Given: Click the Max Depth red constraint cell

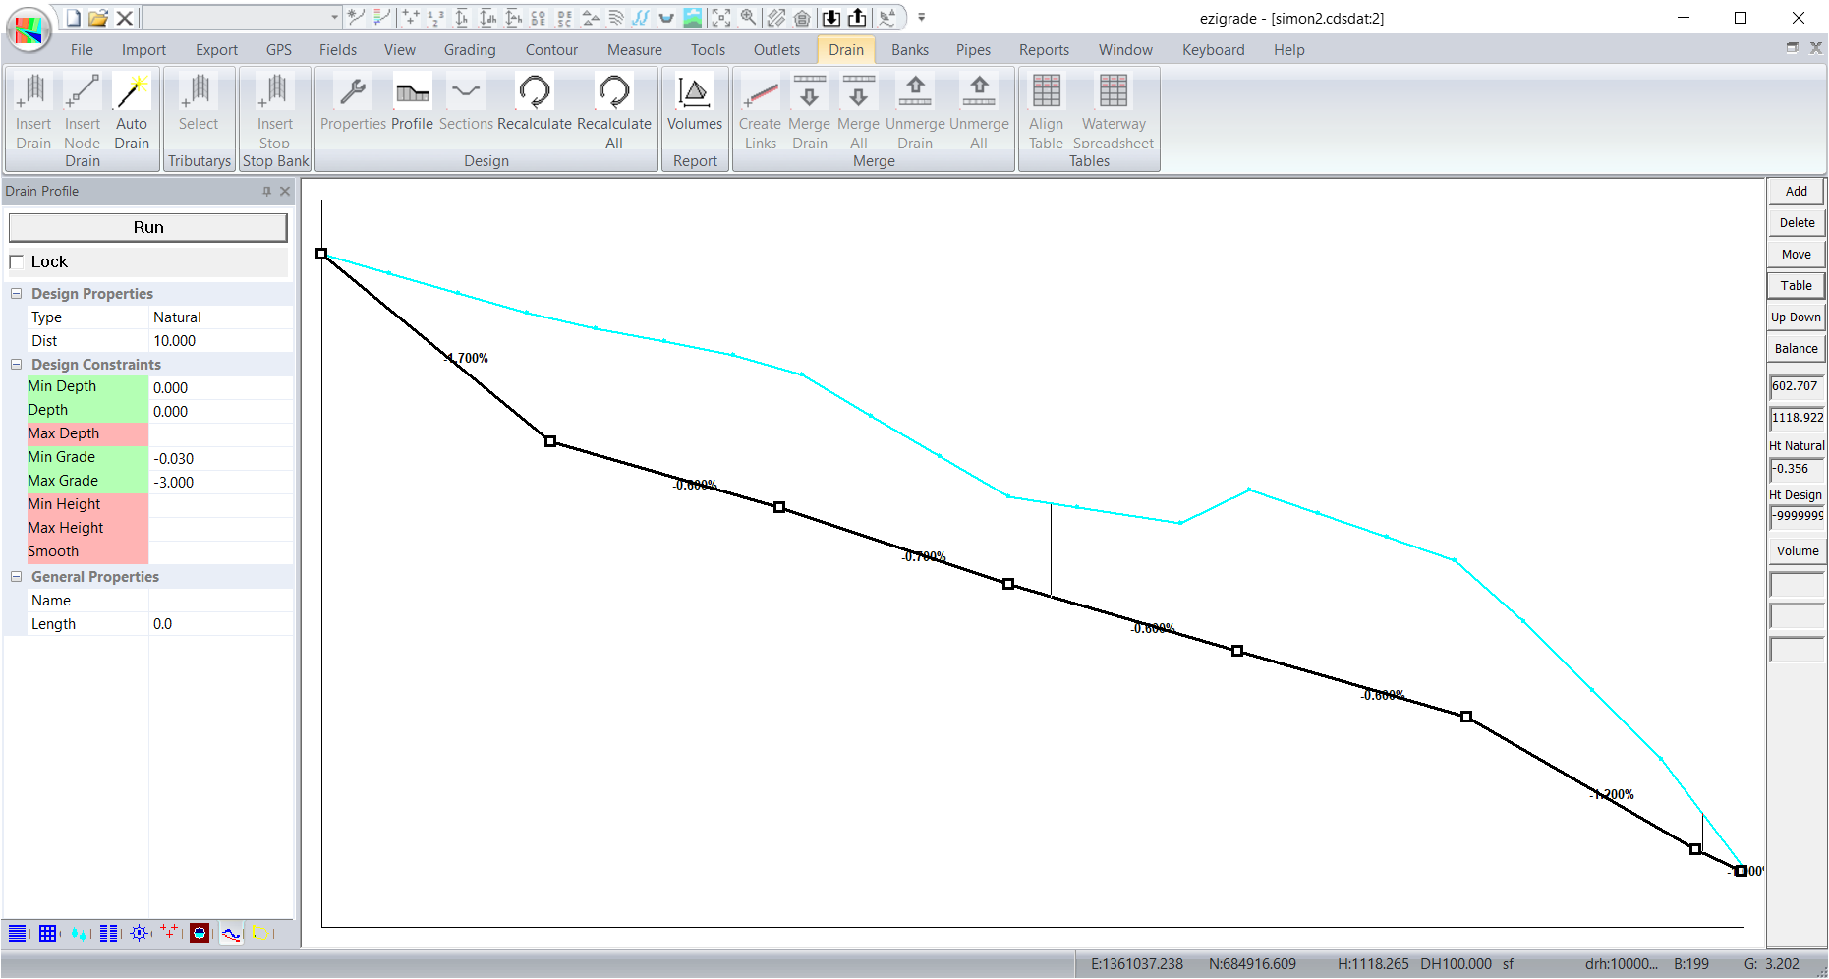Looking at the screenshot, I should tap(87, 433).
